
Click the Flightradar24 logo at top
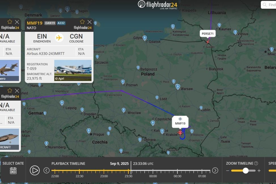[x=157, y=5]
